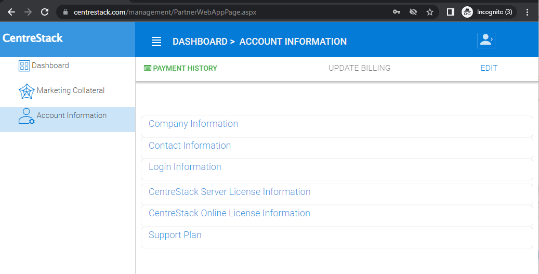Open the saved passwords key icon
Viewport: 539px width, 274px height.
coord(397,12)
